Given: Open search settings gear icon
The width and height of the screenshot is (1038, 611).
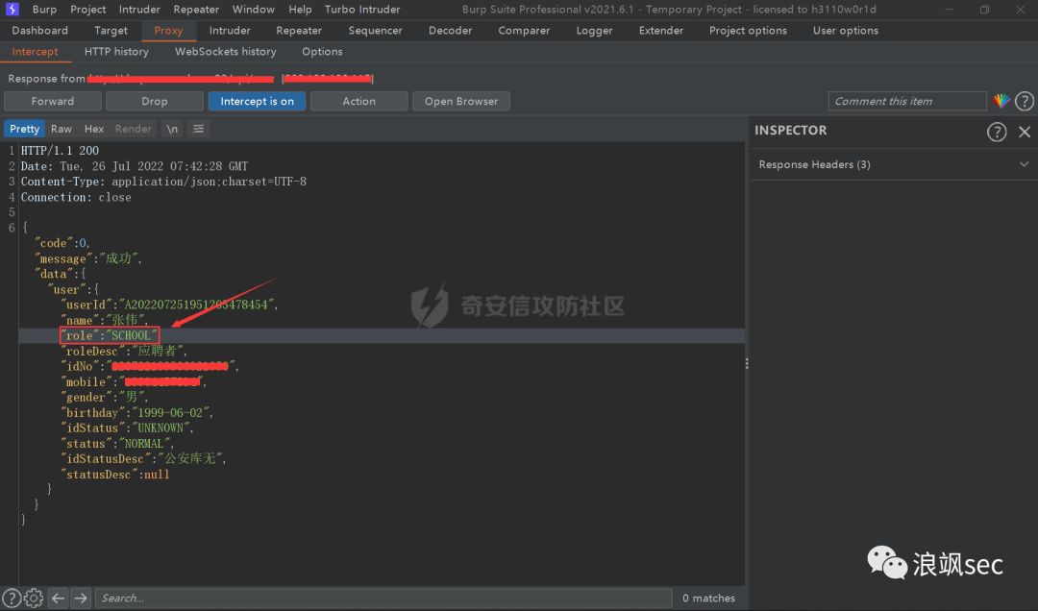Looking at the screenshot, I should pyautogui.click(x=34, y=598).
